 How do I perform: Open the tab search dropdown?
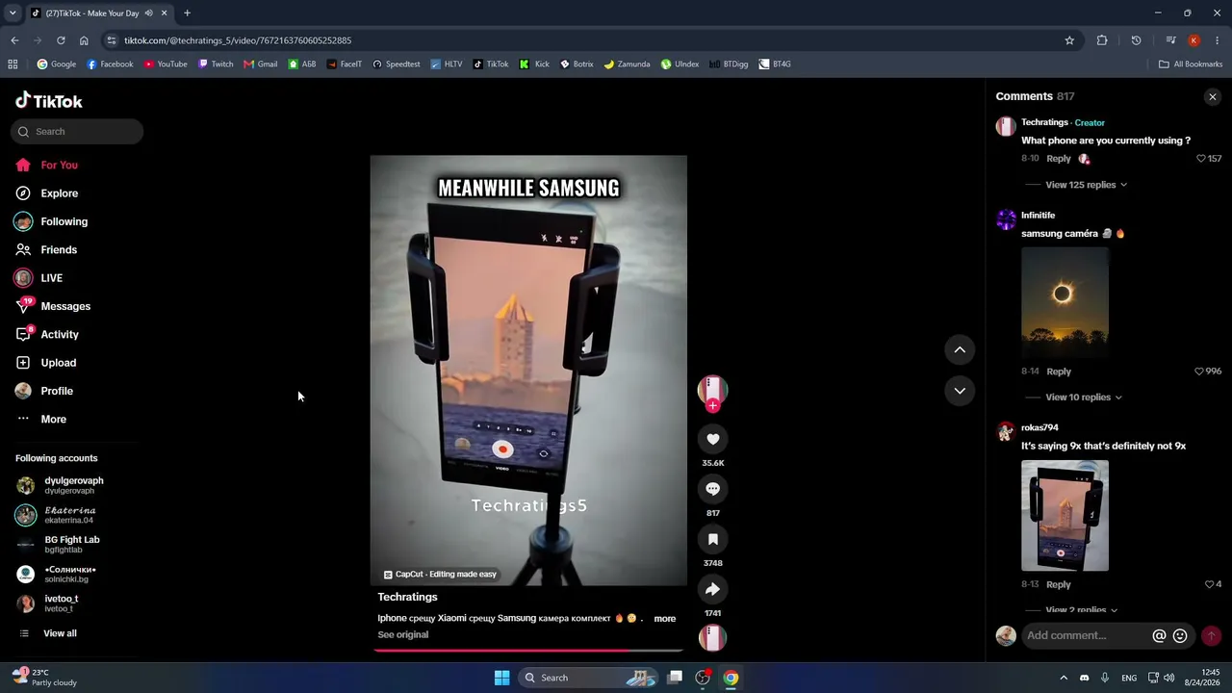click(x=13, y=13)
